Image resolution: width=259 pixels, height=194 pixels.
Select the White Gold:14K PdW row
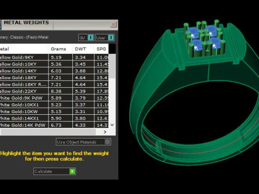click(x=54, y=125)
